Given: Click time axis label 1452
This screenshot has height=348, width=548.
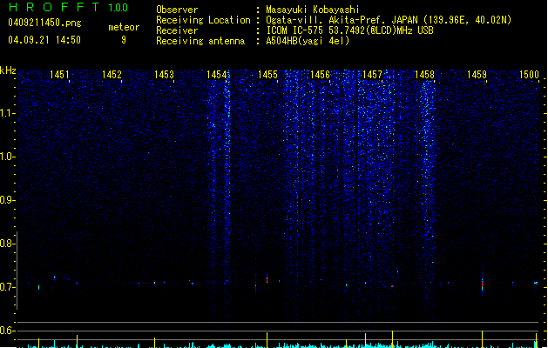Looking at the screenshot, I should pyautogui.click(x=112, y=74).
